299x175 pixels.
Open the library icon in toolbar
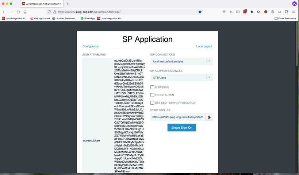point(231,12)
